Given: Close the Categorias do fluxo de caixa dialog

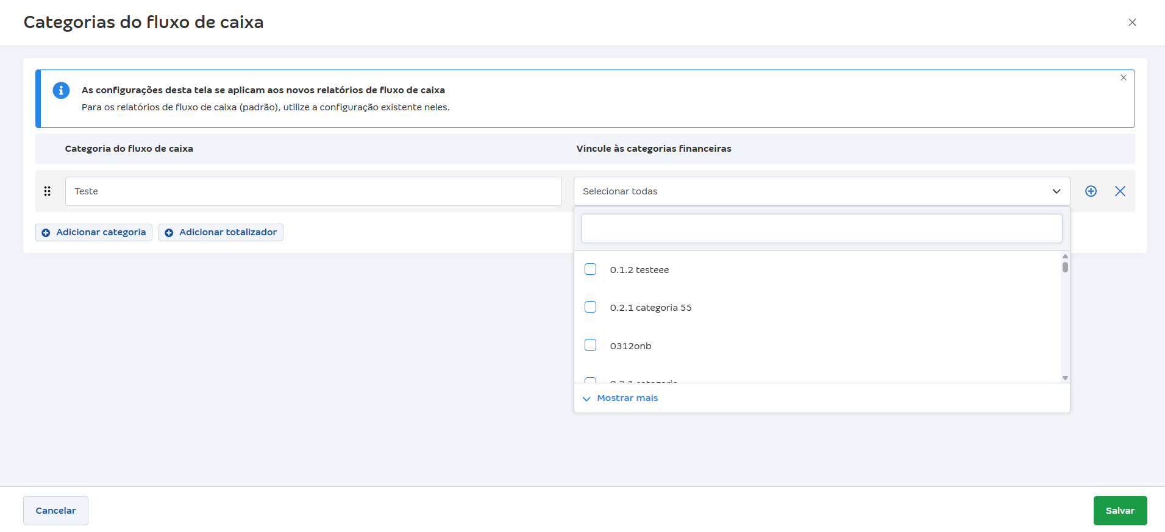Looking at the screenshot, I should tap(1132, 23).
